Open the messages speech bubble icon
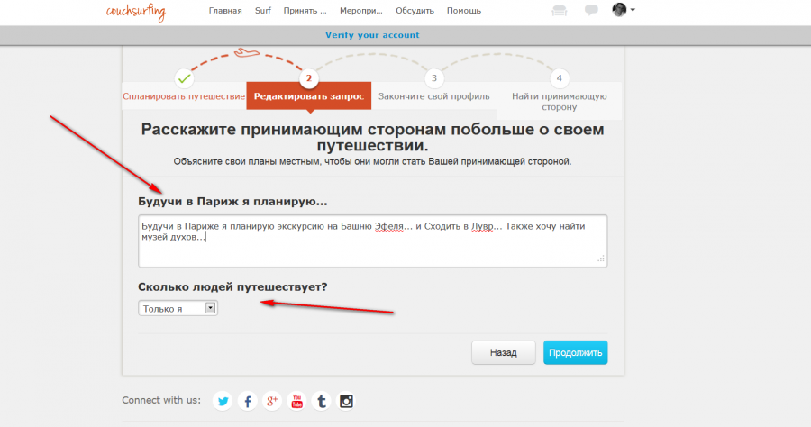 (x=591, y=10)
